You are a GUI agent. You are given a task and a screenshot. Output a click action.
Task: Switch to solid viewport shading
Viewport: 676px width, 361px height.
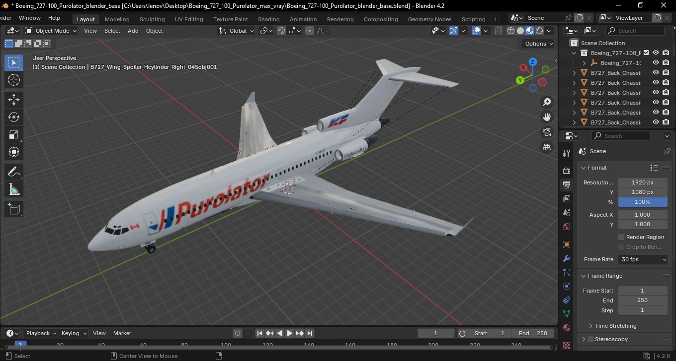520,31
